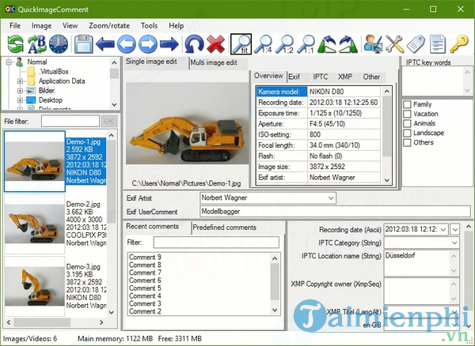The height and width of the screenshot is (346, 475).
Task: Open the IPTC Category dropdown
Action: 454,243
